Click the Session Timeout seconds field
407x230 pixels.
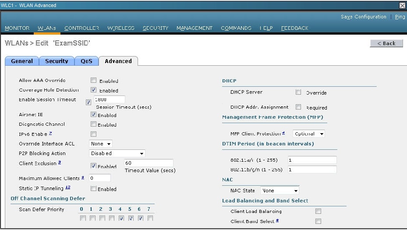[x=109, y=99]
